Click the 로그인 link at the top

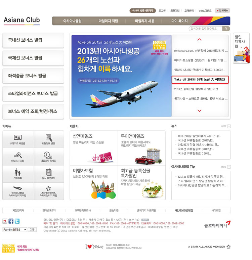162,11
